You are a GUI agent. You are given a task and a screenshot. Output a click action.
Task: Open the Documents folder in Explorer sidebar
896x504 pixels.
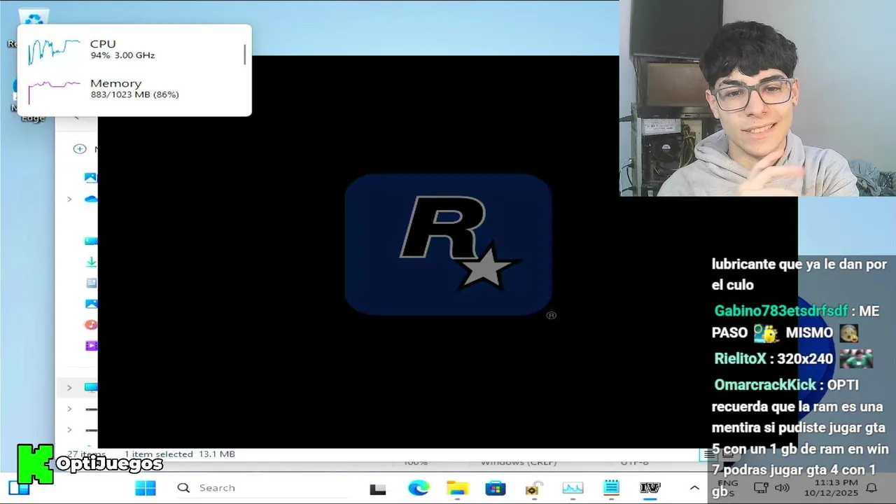tap(91, 283)
